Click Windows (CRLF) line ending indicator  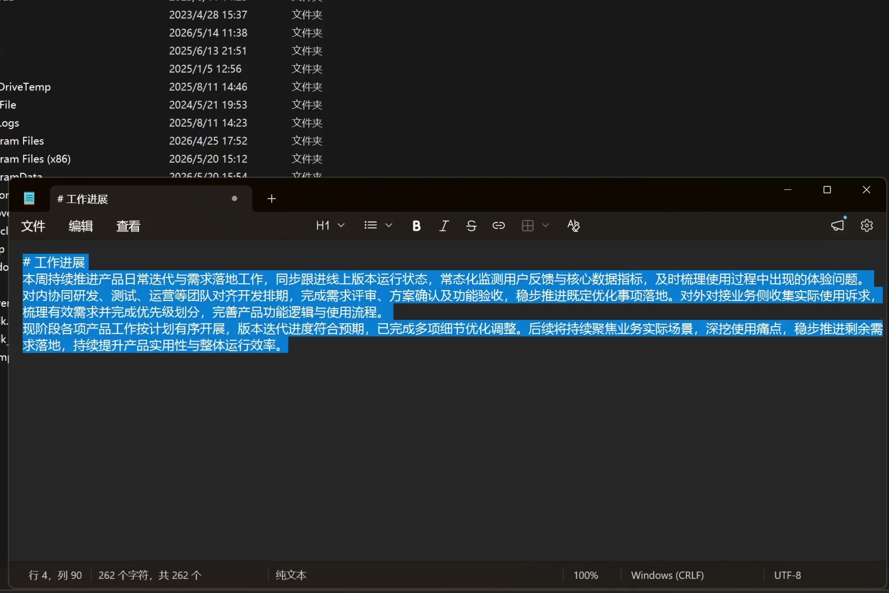pos(668,575)
